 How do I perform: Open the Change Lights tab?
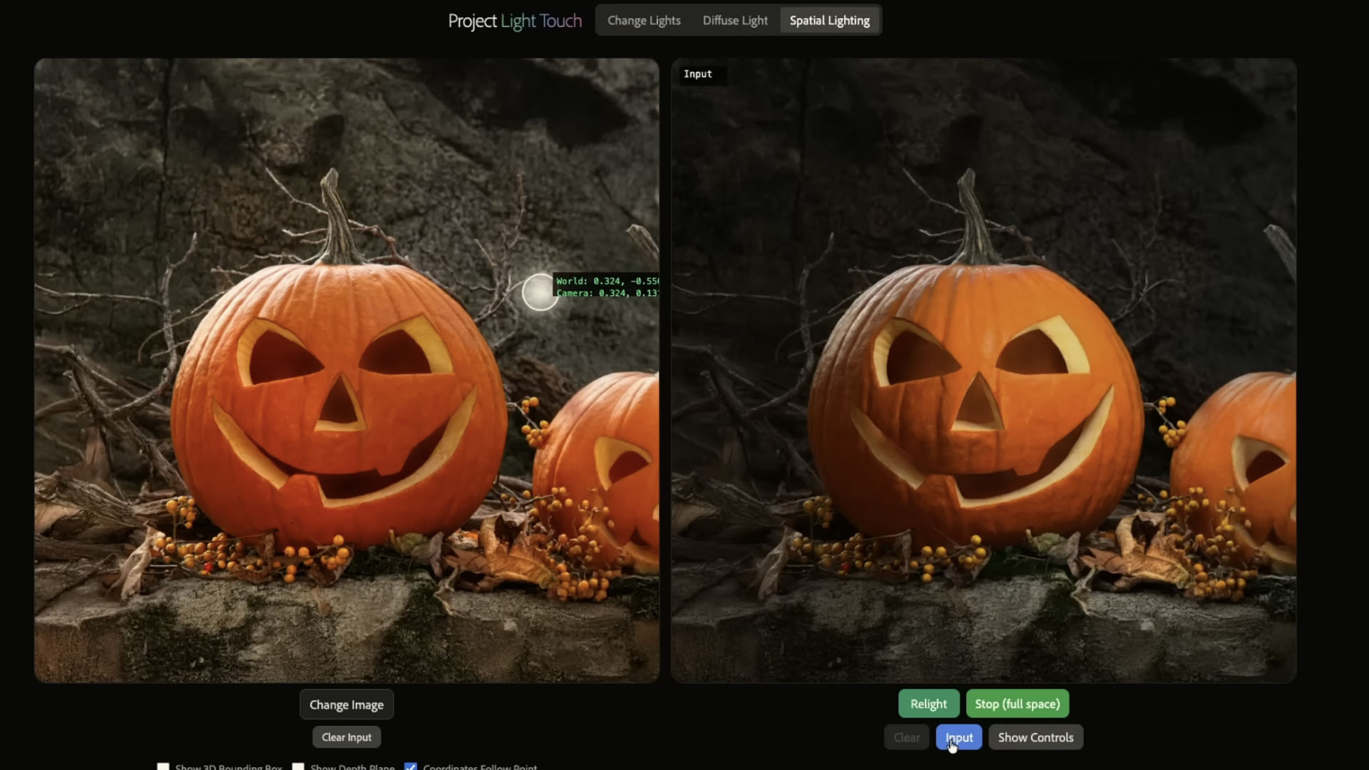click(643, 21)
